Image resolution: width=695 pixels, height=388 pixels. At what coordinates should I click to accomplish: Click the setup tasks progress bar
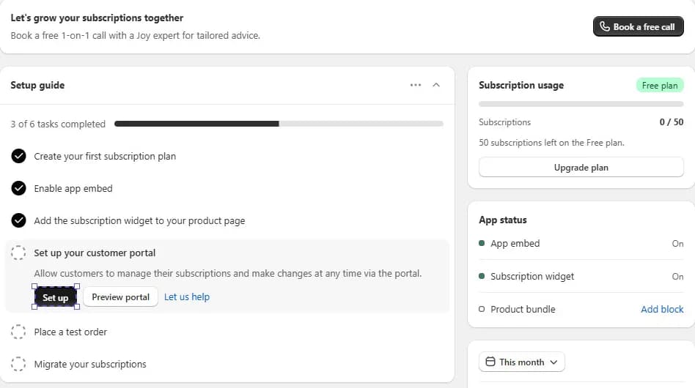pos(279,124)
